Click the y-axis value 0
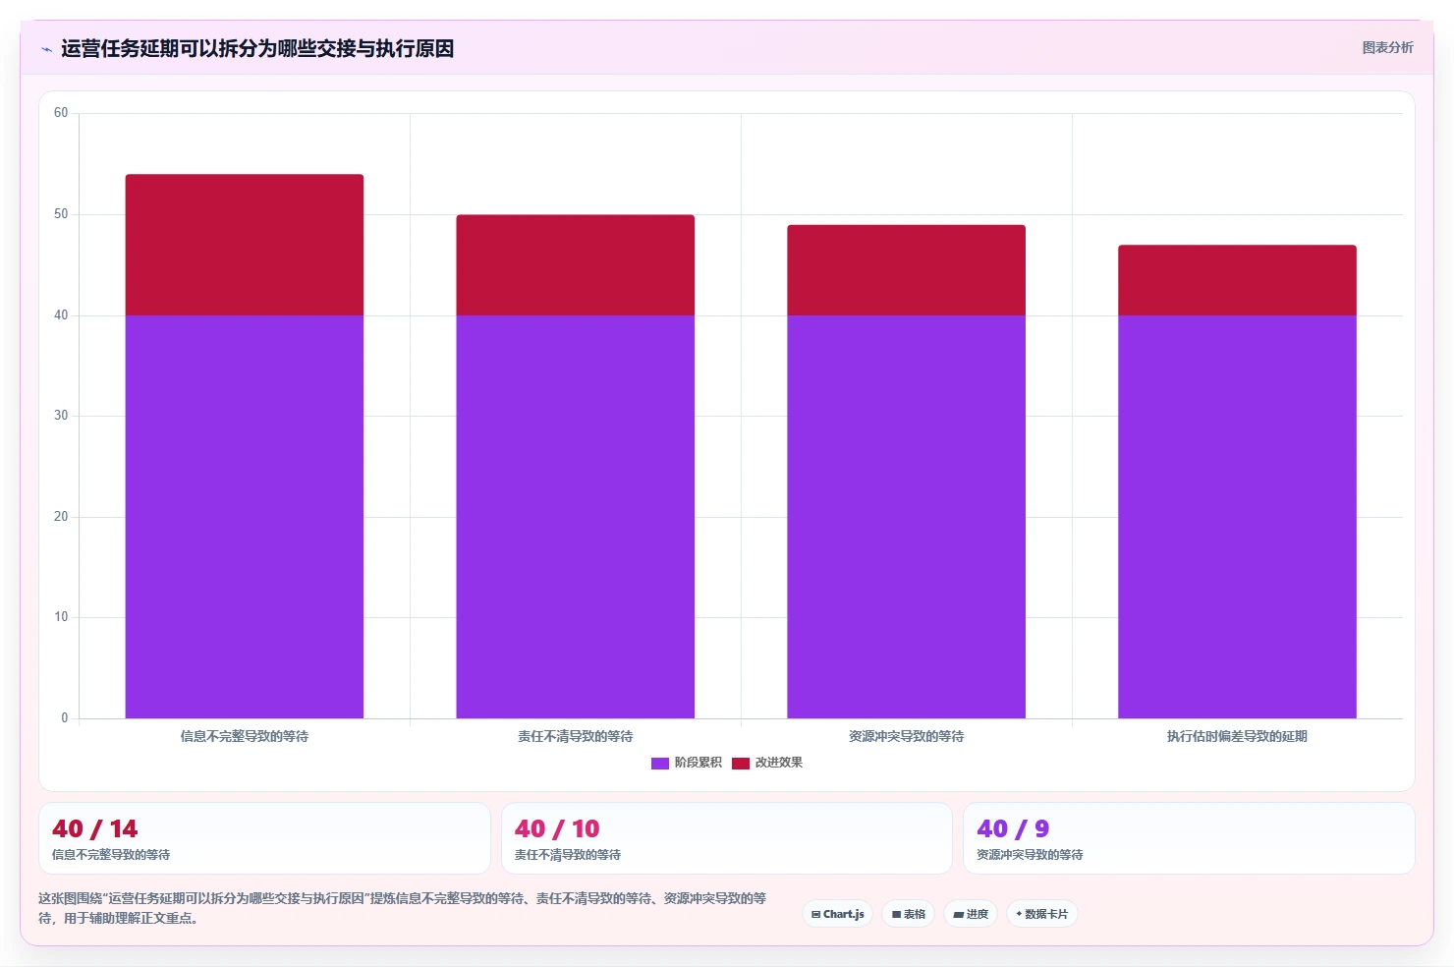Image resolution: width=1454 pixels, height=967 pixels. point(65,718)
